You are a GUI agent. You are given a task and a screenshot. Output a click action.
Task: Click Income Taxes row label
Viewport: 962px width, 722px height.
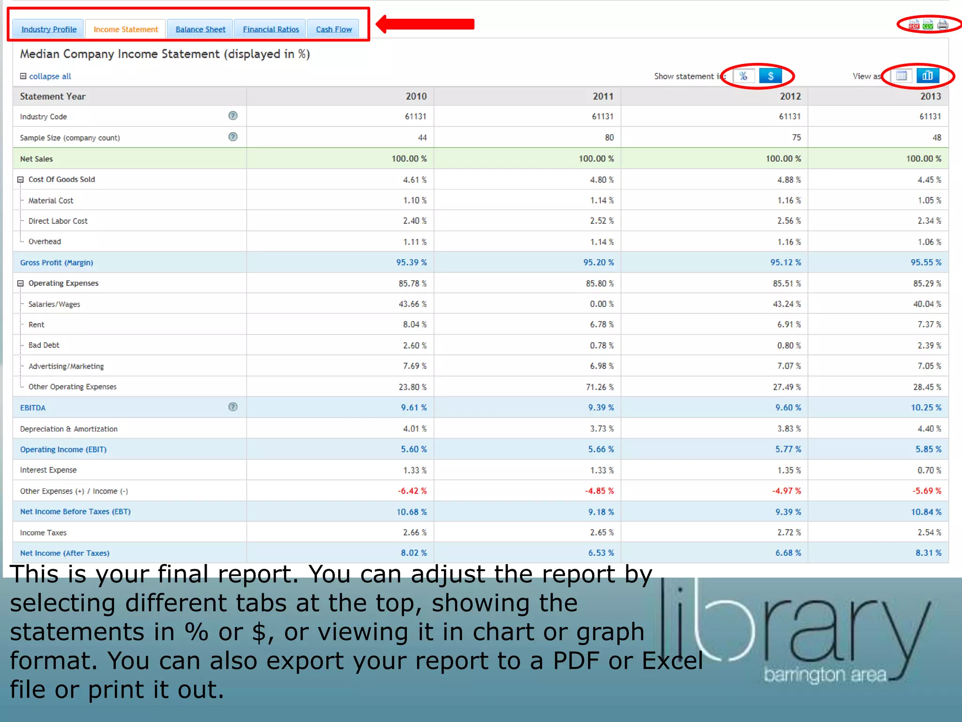[43, 533]
